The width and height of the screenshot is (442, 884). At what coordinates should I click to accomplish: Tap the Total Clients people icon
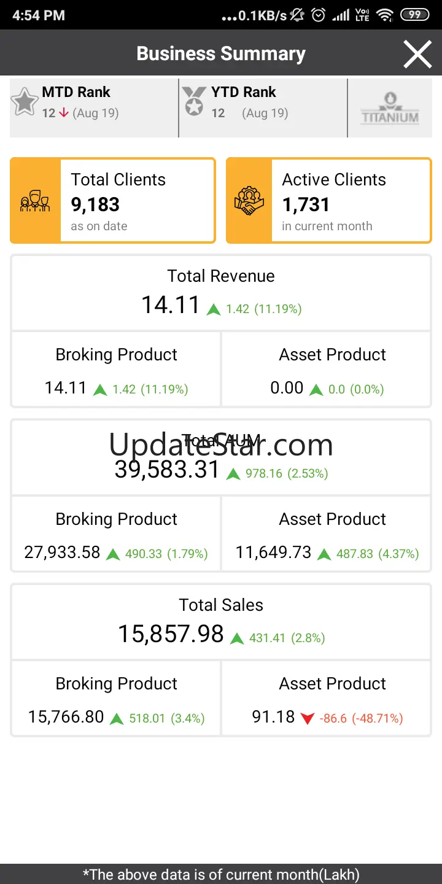coord(35,201)
